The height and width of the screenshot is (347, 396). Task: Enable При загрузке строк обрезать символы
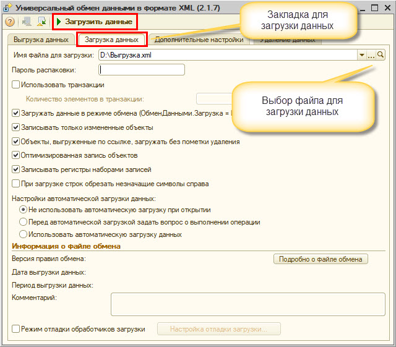[x=15, y=183]
